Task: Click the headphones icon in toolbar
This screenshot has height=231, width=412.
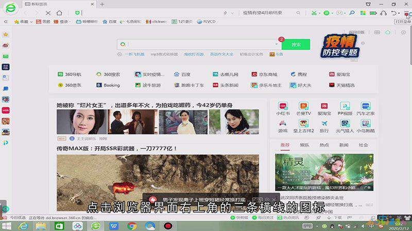Action: pos(384,13)
